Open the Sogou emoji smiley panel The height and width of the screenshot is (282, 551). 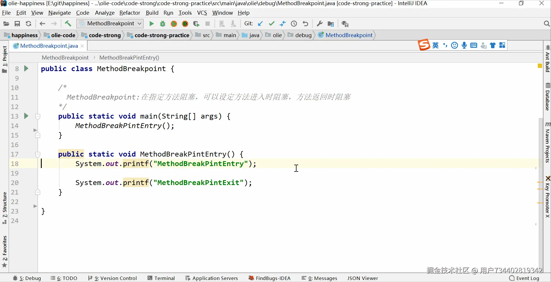pyautogui.click(x=455, y=45)
